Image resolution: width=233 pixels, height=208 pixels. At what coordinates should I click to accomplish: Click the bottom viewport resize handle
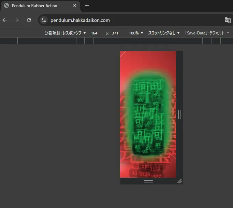point(148,181)
